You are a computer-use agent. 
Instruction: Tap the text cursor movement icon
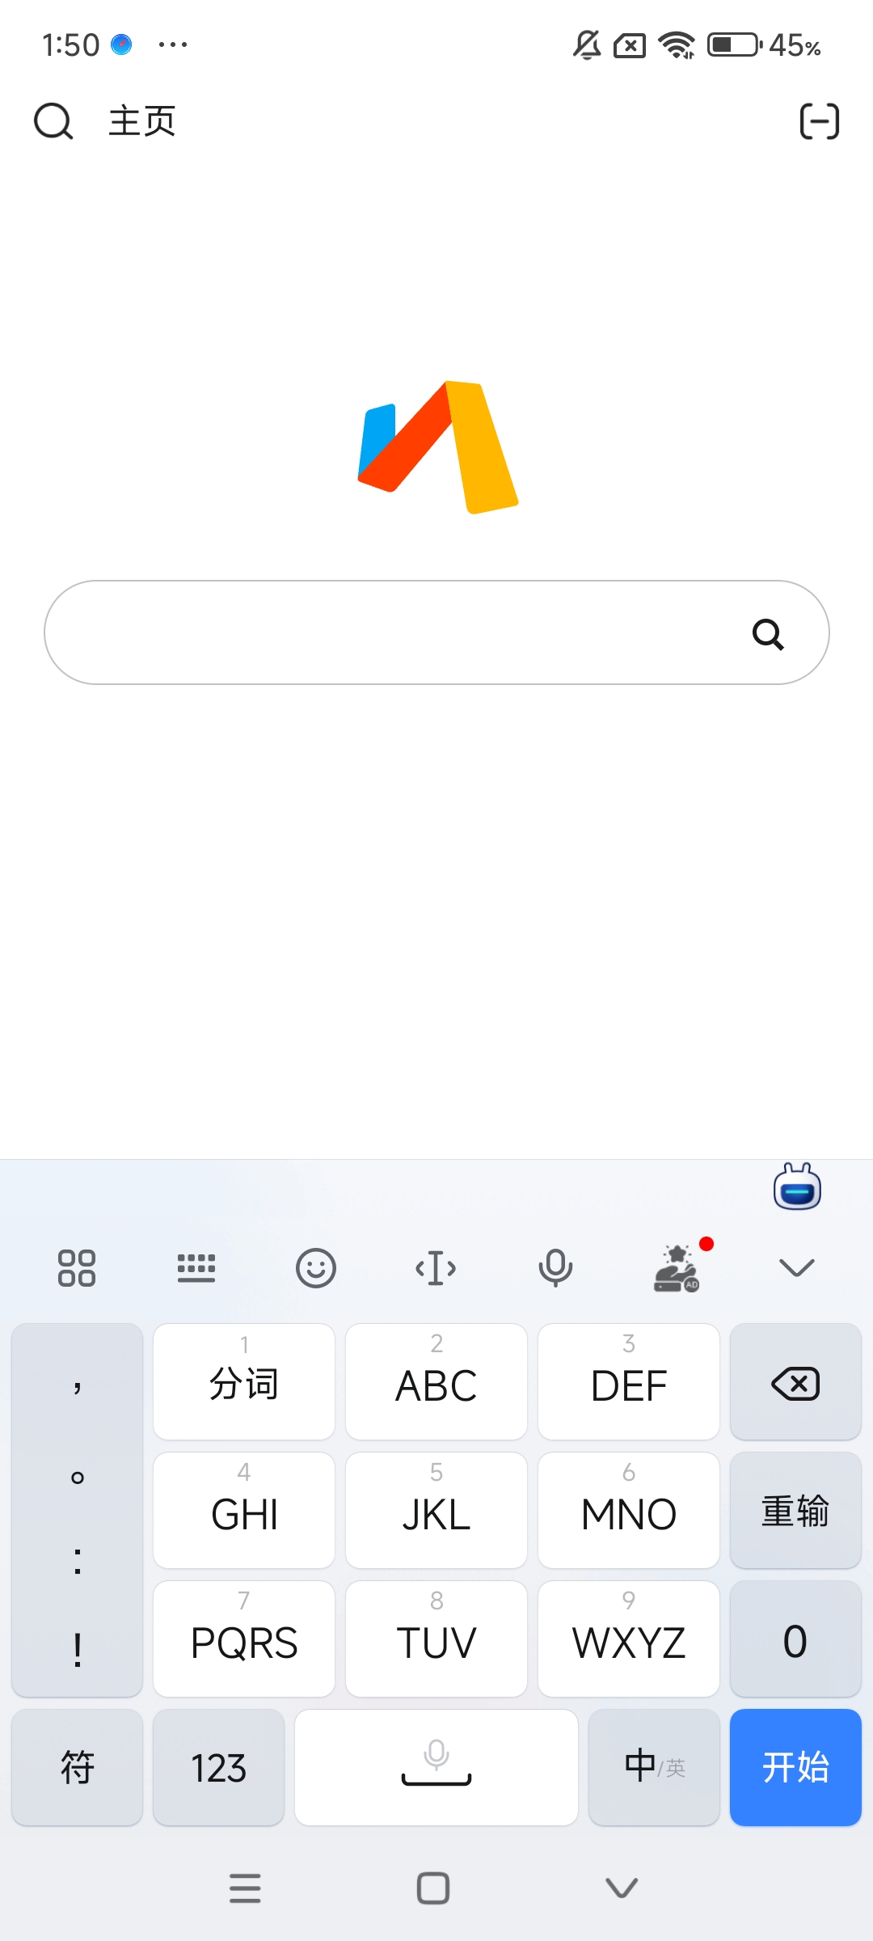[436, 1267]
